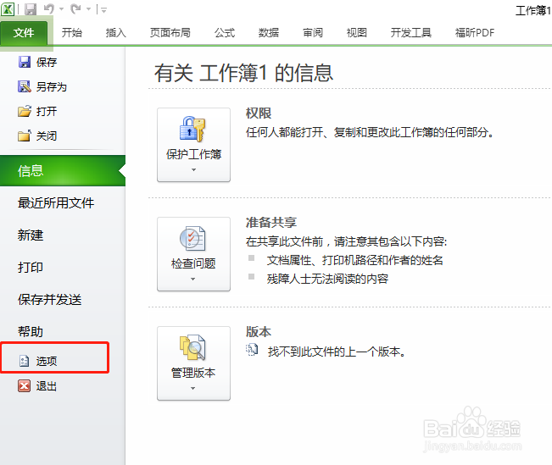552x465 pixels.
Task: Expand the 保护工作簿 dropdown arrow
Action: click(193, 170)
